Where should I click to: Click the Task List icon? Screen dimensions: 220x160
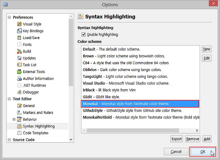(19, 65)
